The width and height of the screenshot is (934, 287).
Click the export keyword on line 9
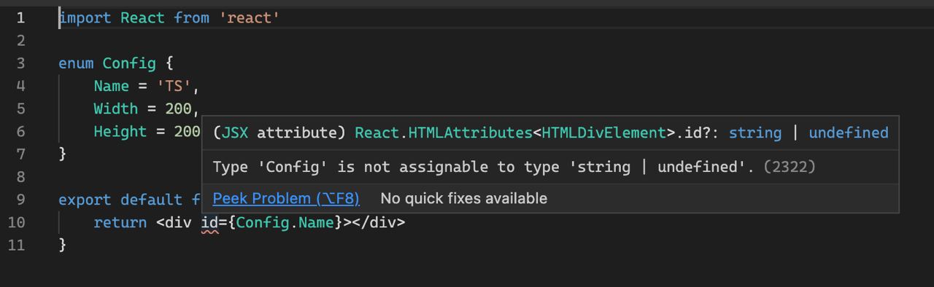click(85, 200)
